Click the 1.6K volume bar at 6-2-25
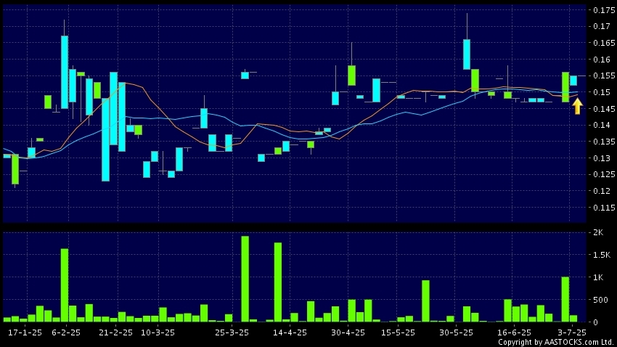617x347 pixels. (x=65, y=285)
